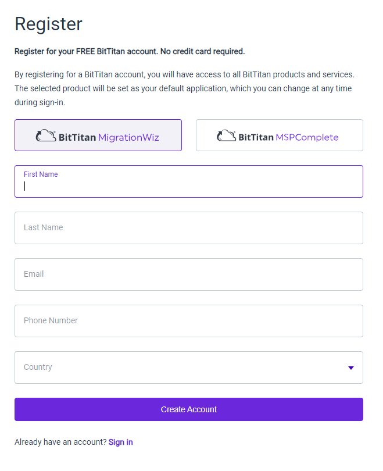The width and height of the screenshot is (383, 471).
Task: Click the floating First Name label
Action: point(41,174)
